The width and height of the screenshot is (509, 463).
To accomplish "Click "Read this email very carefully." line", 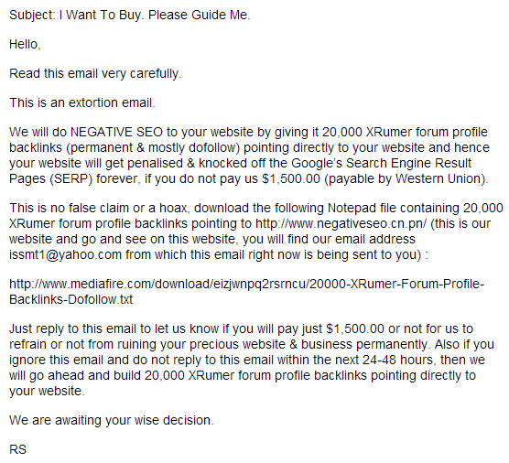I will pos(95,74).
